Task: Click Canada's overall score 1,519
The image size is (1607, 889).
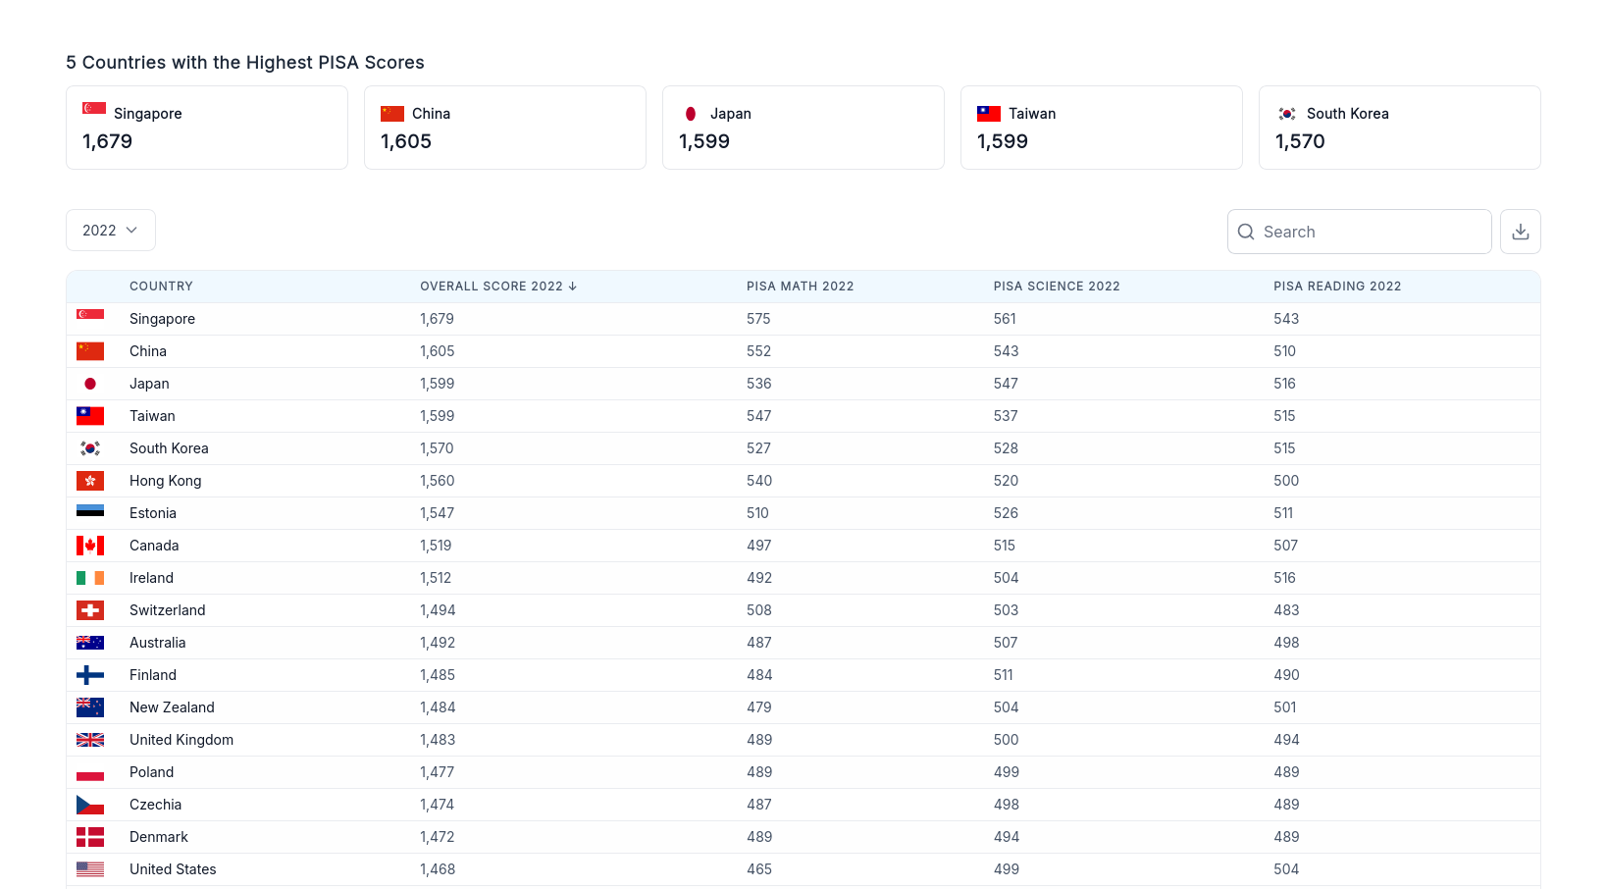Action: click(x=436, y=546)
